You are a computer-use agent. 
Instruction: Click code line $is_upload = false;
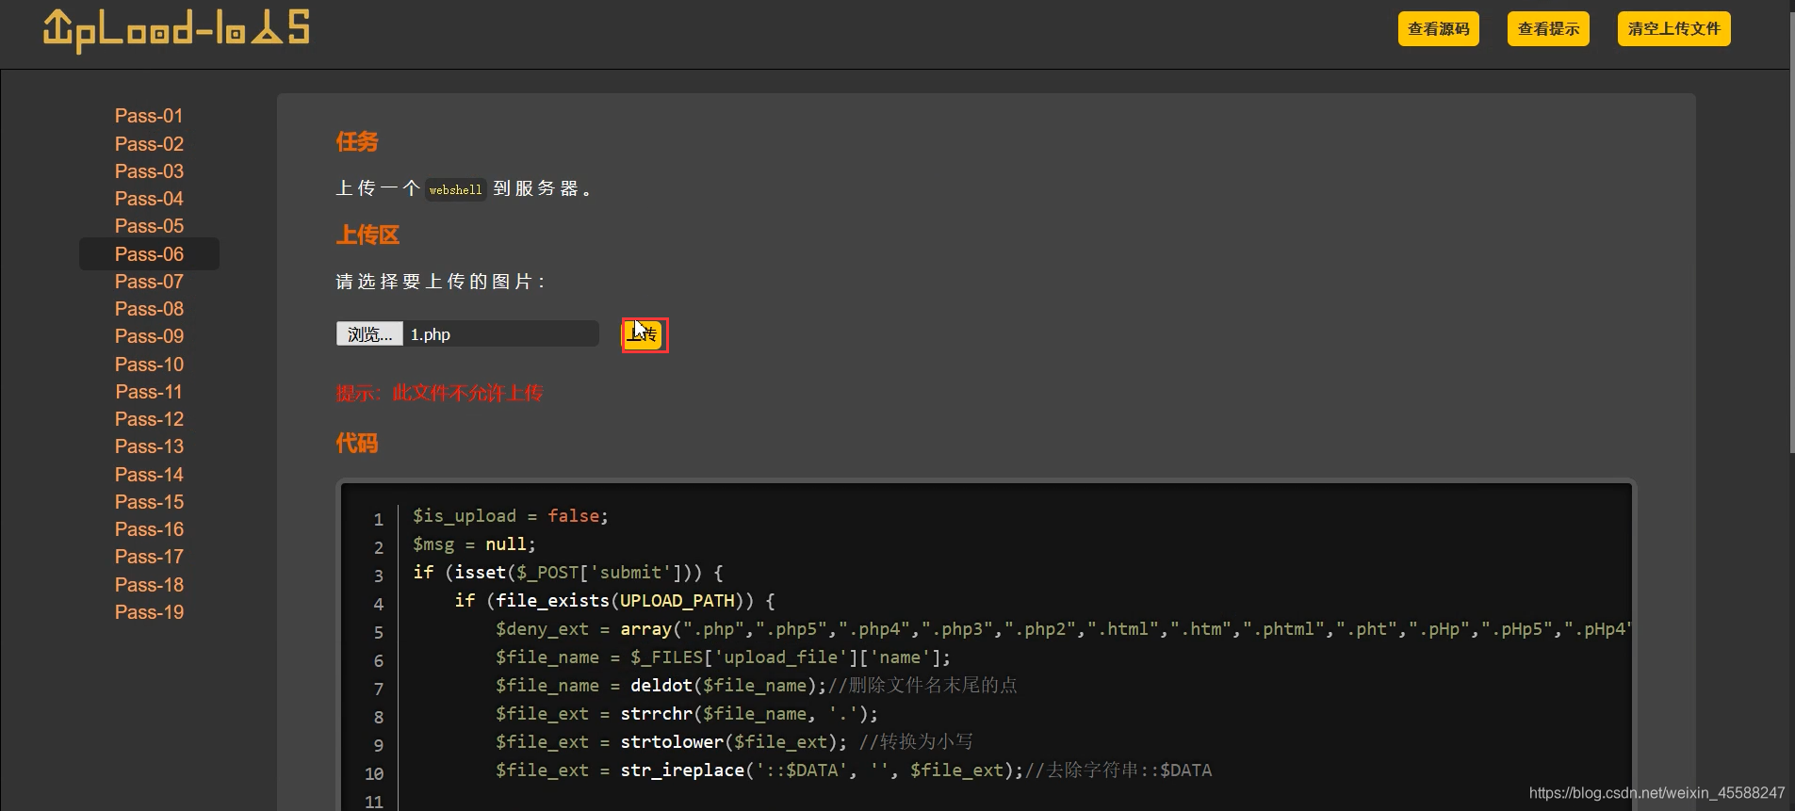(511, 516)
